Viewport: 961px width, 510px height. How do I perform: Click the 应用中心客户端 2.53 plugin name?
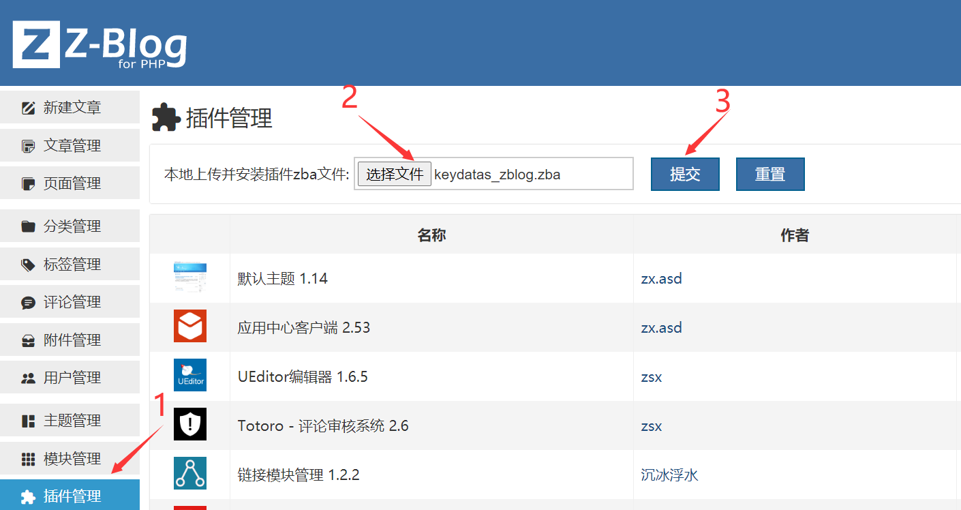coord(304,327)
